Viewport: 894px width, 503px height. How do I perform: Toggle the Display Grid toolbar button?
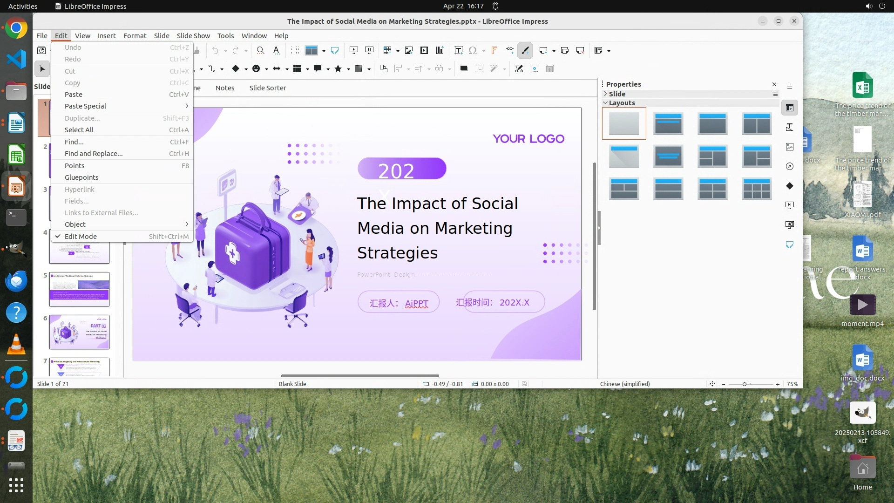click(x=295, y=50)
